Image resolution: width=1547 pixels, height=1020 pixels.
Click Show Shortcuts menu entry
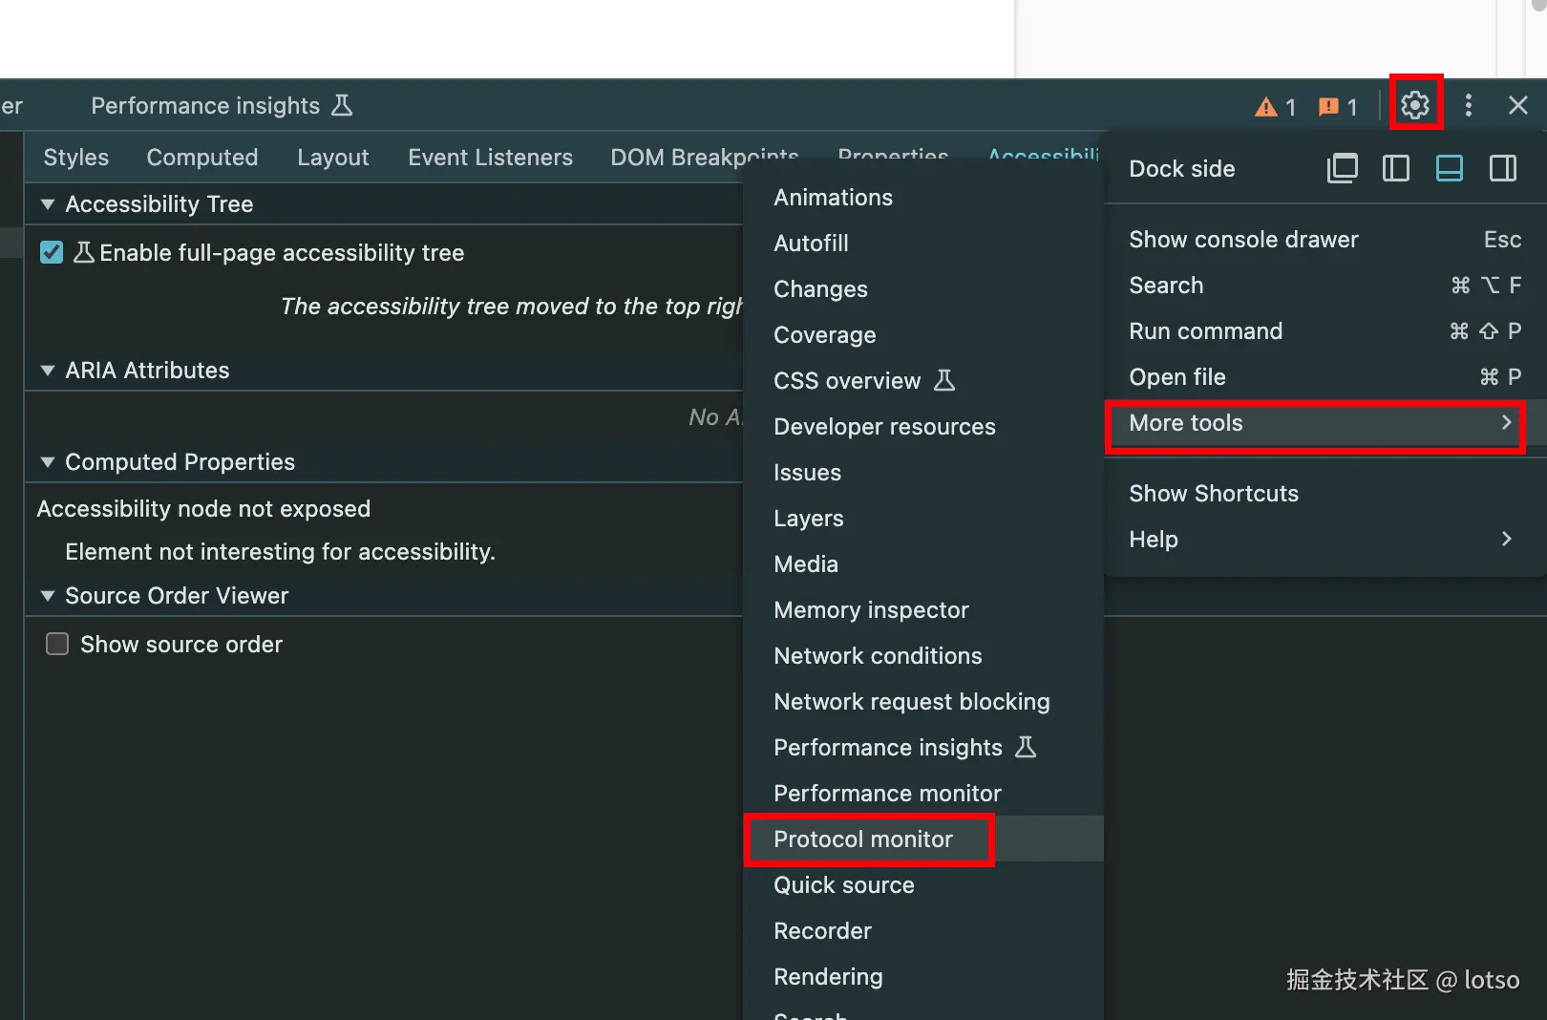1214,494
